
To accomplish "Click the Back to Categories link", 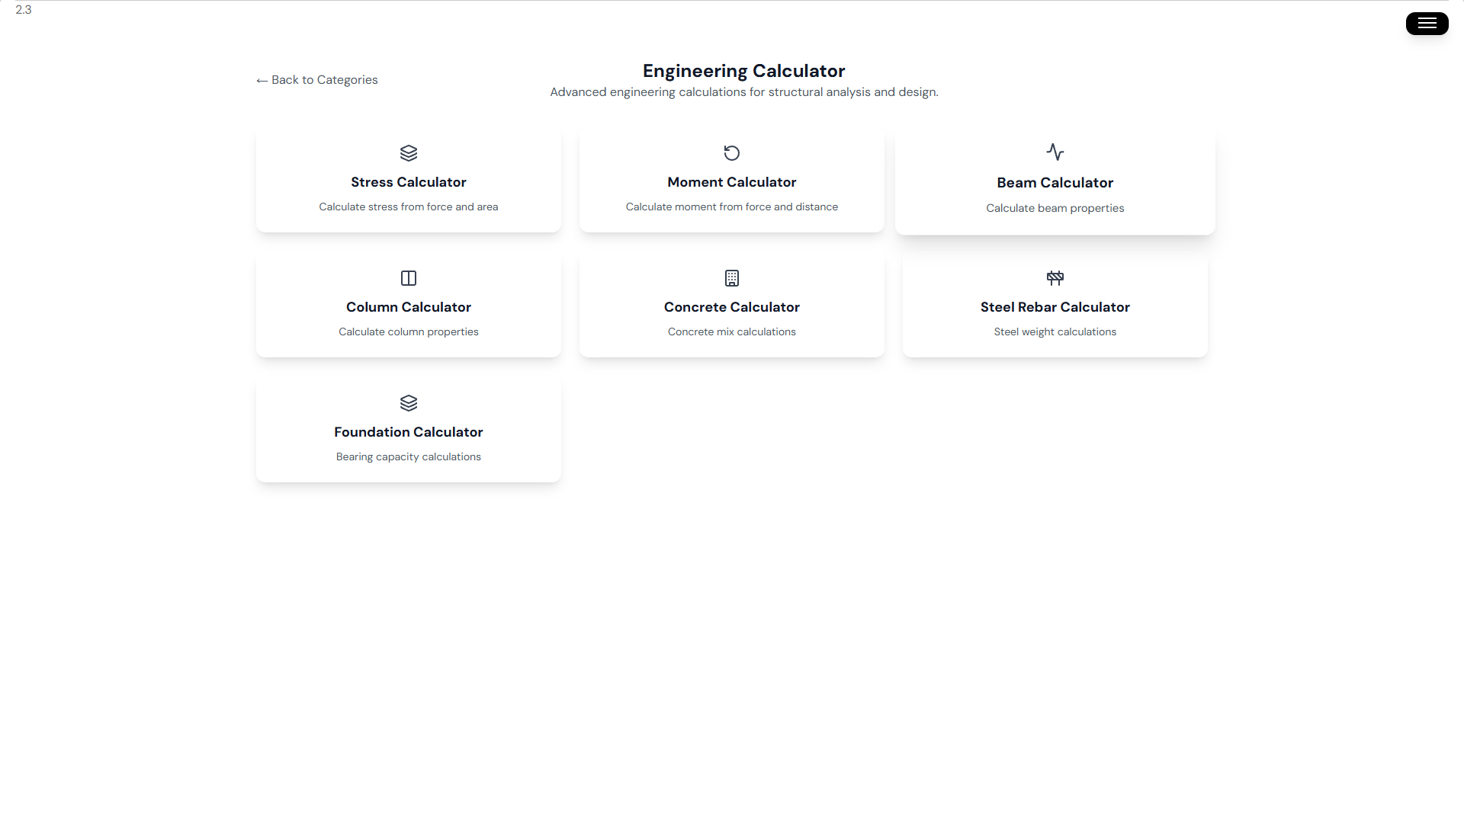I will [x=316, y=79].
